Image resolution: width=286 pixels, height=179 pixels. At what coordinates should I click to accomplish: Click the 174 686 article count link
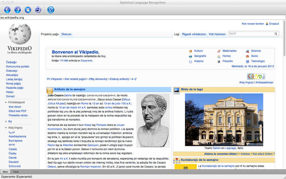tap(64, 61)
